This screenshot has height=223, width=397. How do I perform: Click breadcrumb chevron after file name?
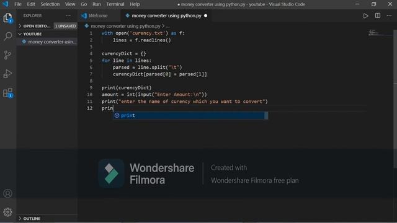(x=163, y=26)
